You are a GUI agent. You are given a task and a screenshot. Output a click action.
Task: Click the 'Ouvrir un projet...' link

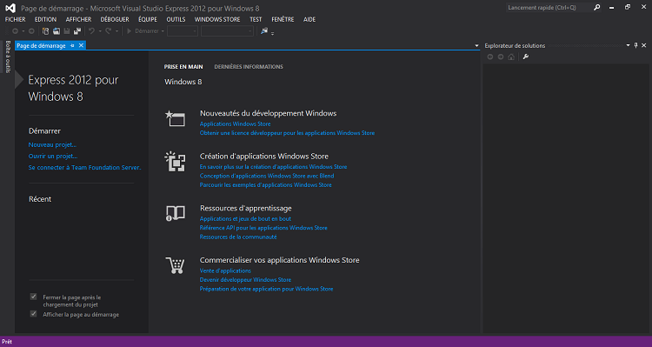coord(53,156)
